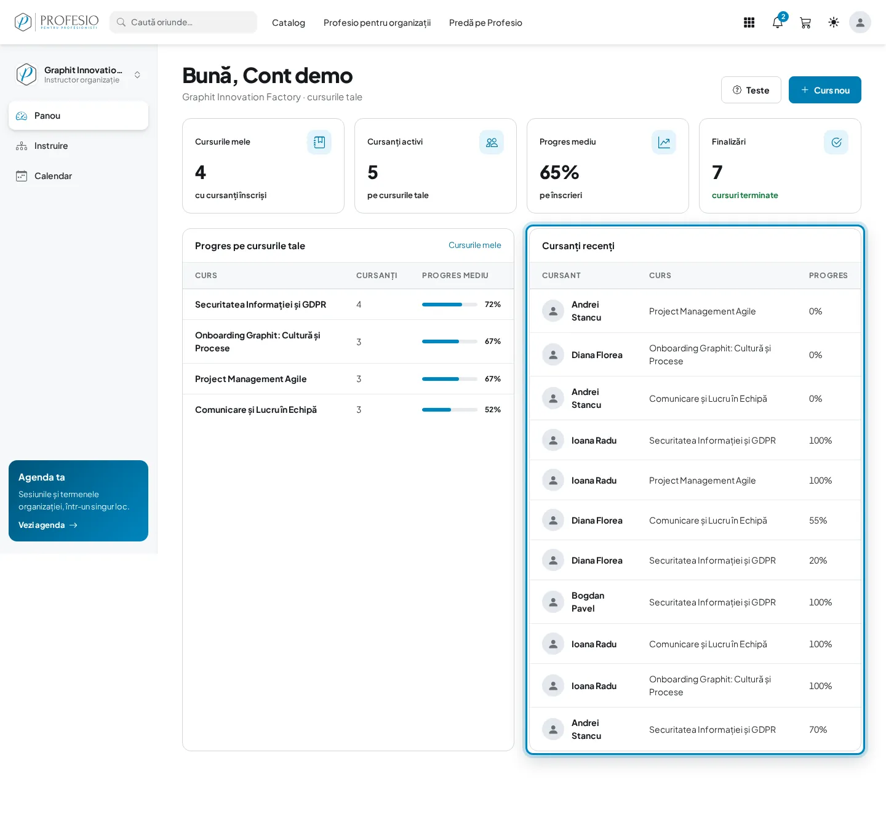The image size is (886, 830).
Task: Click "Onboarding Graphit: Cultură și Procese" progress row
Action: coord(348,341)
